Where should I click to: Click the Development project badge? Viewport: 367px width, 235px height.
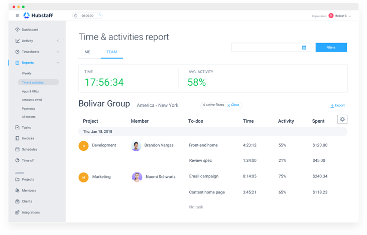click(x=83, y=146)
